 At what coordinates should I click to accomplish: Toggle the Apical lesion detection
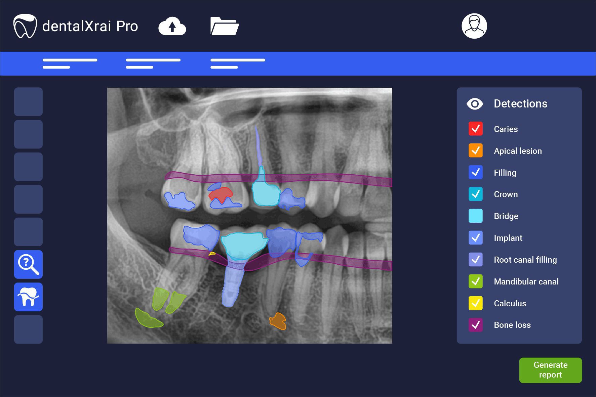pyautogui.click(x=475, y=151)
